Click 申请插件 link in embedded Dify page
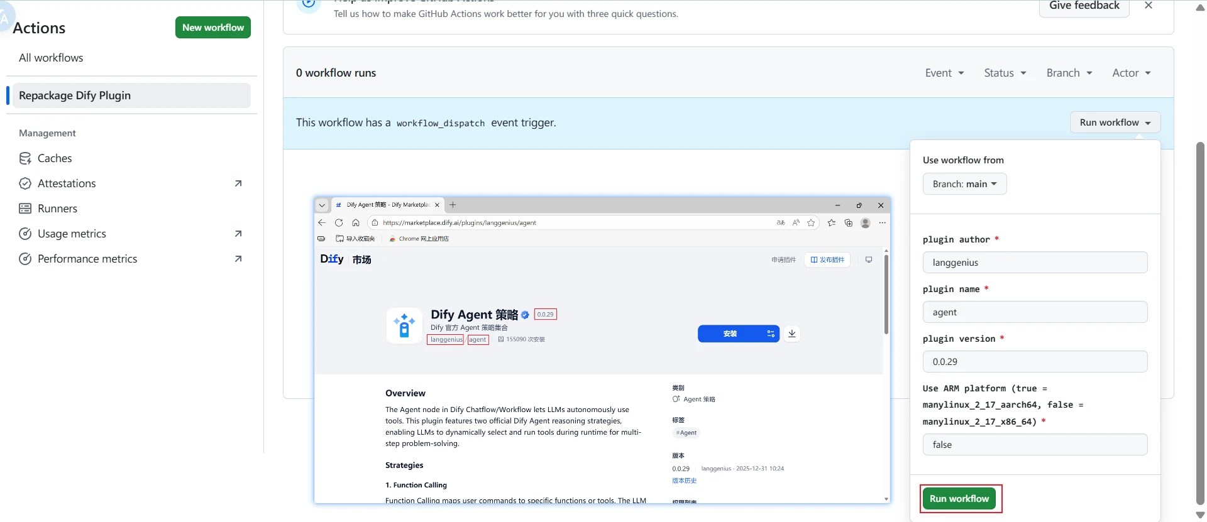The image size is (1207, 522). [784, 259]
